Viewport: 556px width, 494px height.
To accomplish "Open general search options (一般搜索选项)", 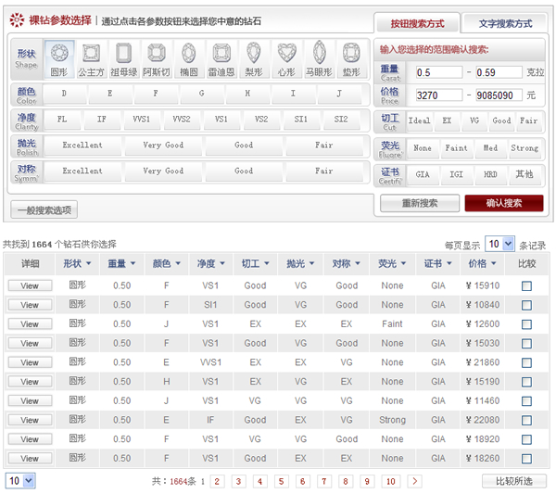I will [44, 210].
